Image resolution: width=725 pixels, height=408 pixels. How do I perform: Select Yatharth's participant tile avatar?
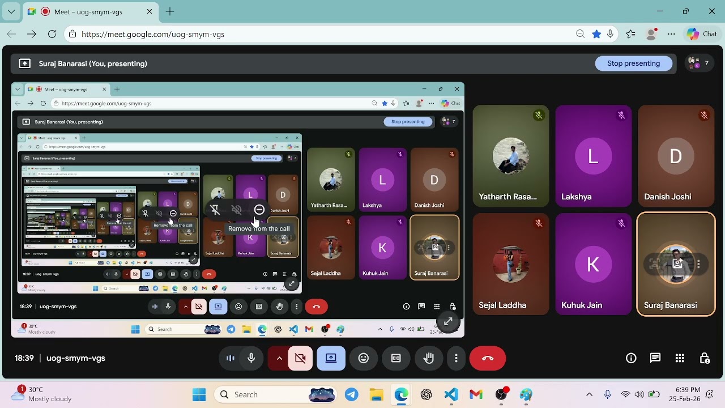[511, 156]
